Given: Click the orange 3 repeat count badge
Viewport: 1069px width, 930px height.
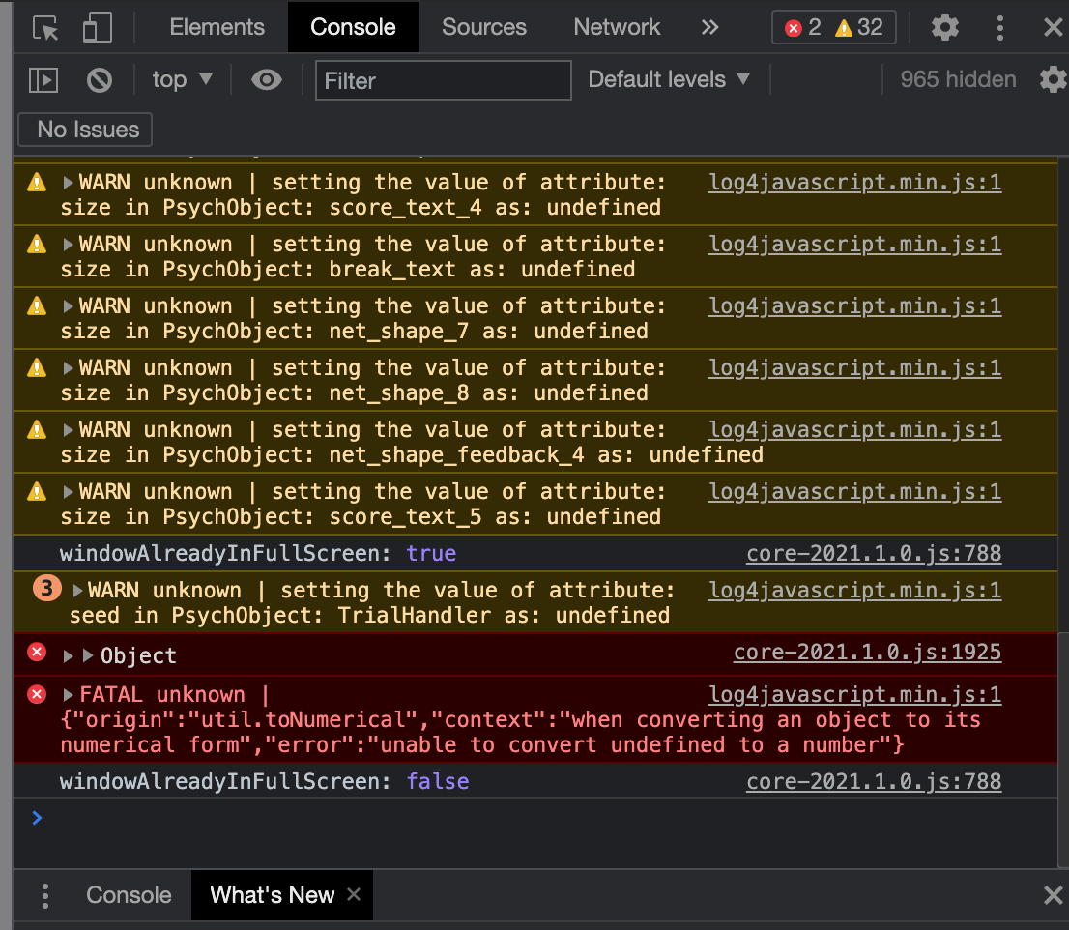Looking at the screenshot, I should click(x=47, y=589).
